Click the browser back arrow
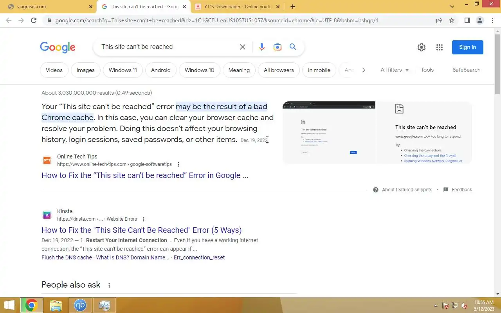 9,20
